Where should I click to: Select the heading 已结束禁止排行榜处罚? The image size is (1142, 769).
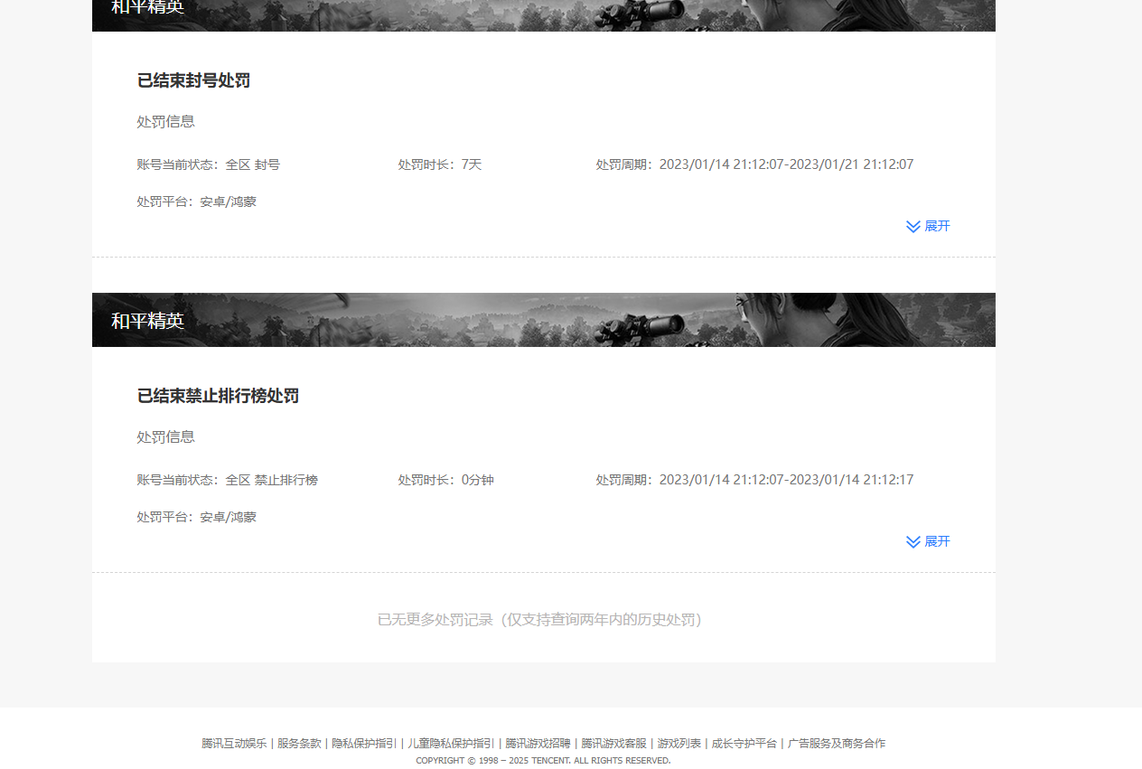pos(218,396)
